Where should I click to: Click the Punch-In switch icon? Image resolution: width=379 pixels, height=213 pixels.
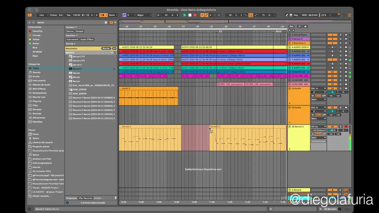point(246,15)
